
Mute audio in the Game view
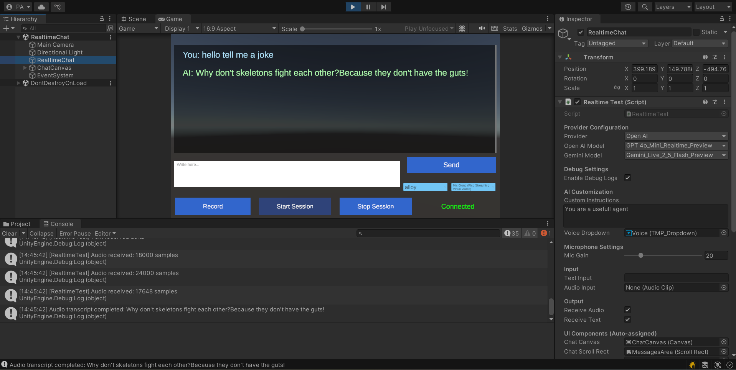(x=482, y=28)
